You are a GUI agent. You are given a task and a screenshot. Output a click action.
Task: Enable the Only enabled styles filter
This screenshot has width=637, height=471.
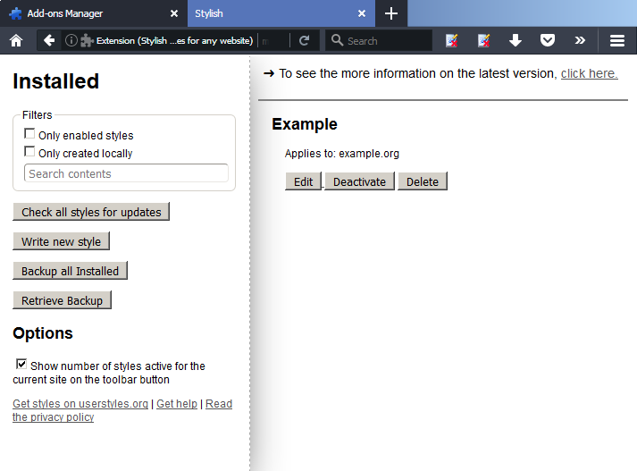[x=29, y=134]
